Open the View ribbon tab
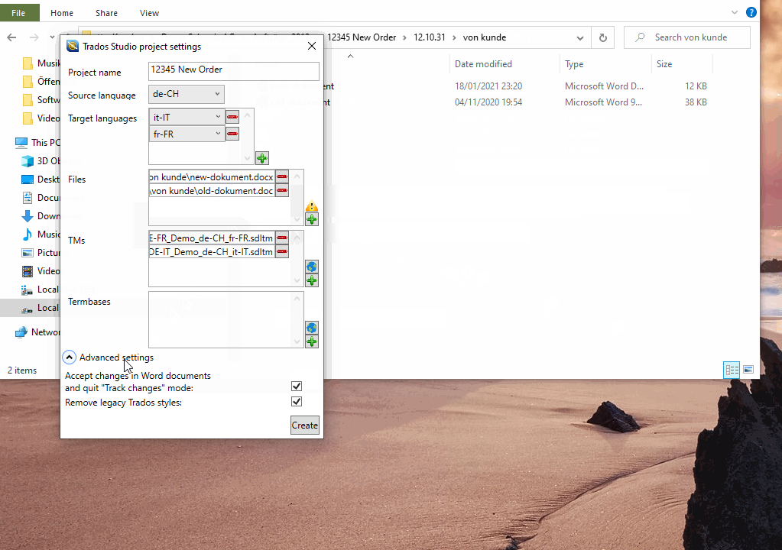 coord(149,13)
